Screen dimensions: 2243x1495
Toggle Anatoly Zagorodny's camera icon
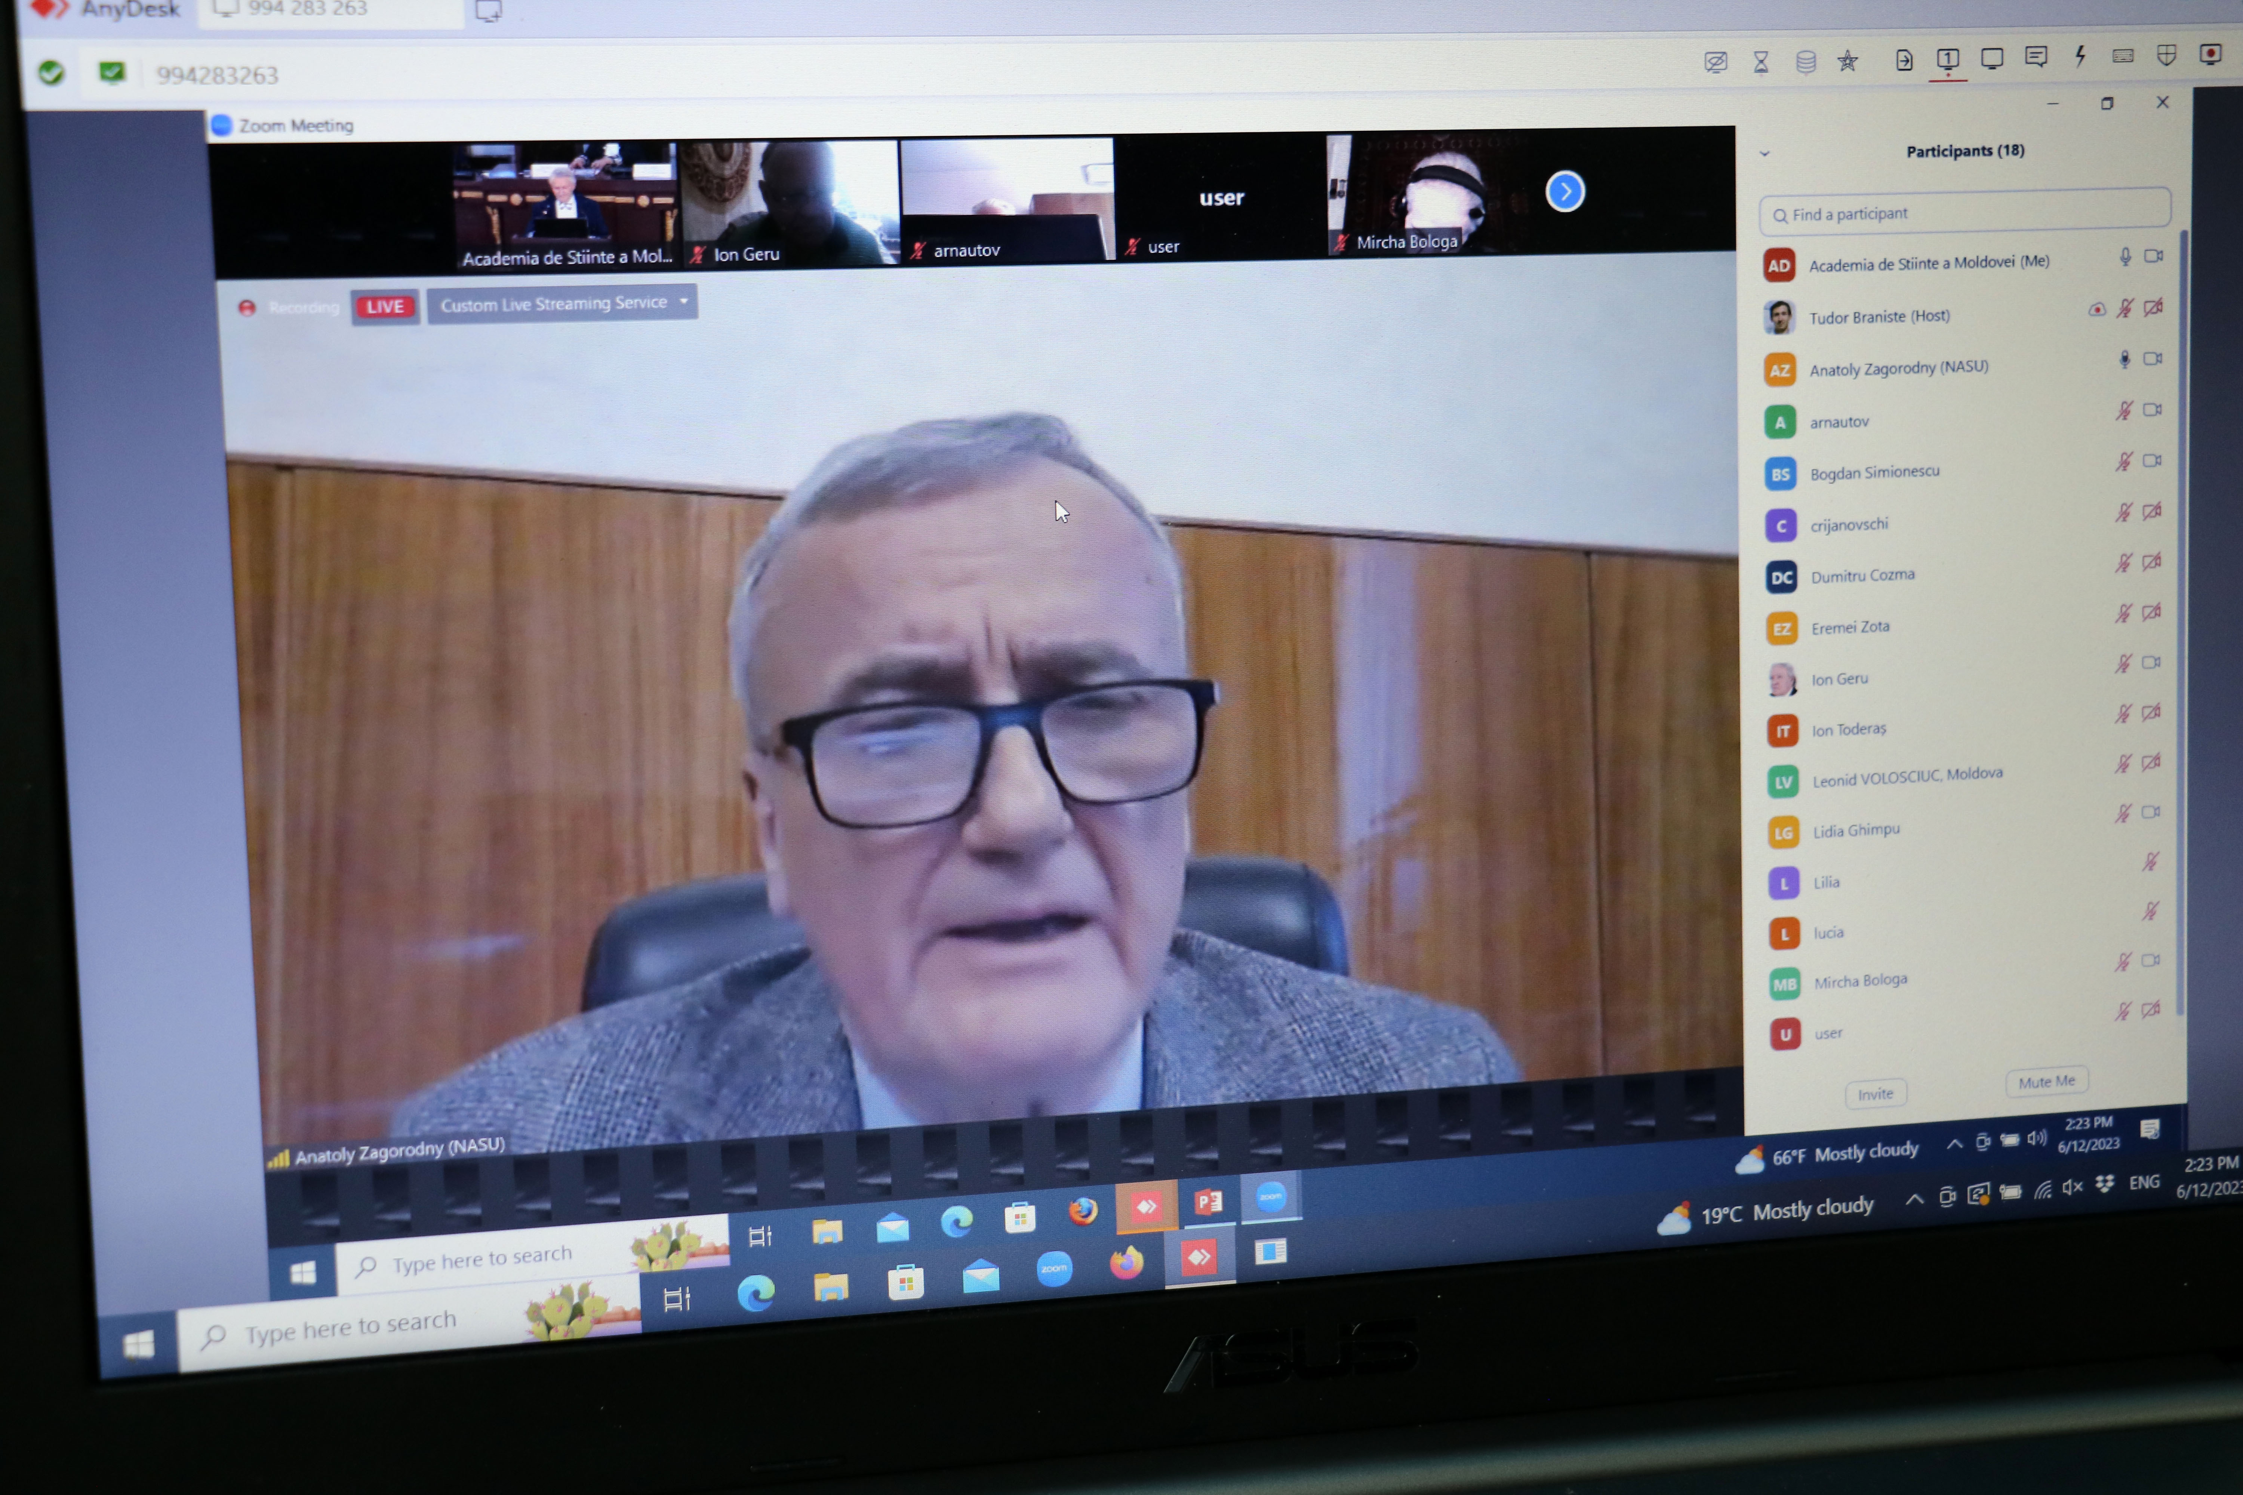[x=2153, y=358]
